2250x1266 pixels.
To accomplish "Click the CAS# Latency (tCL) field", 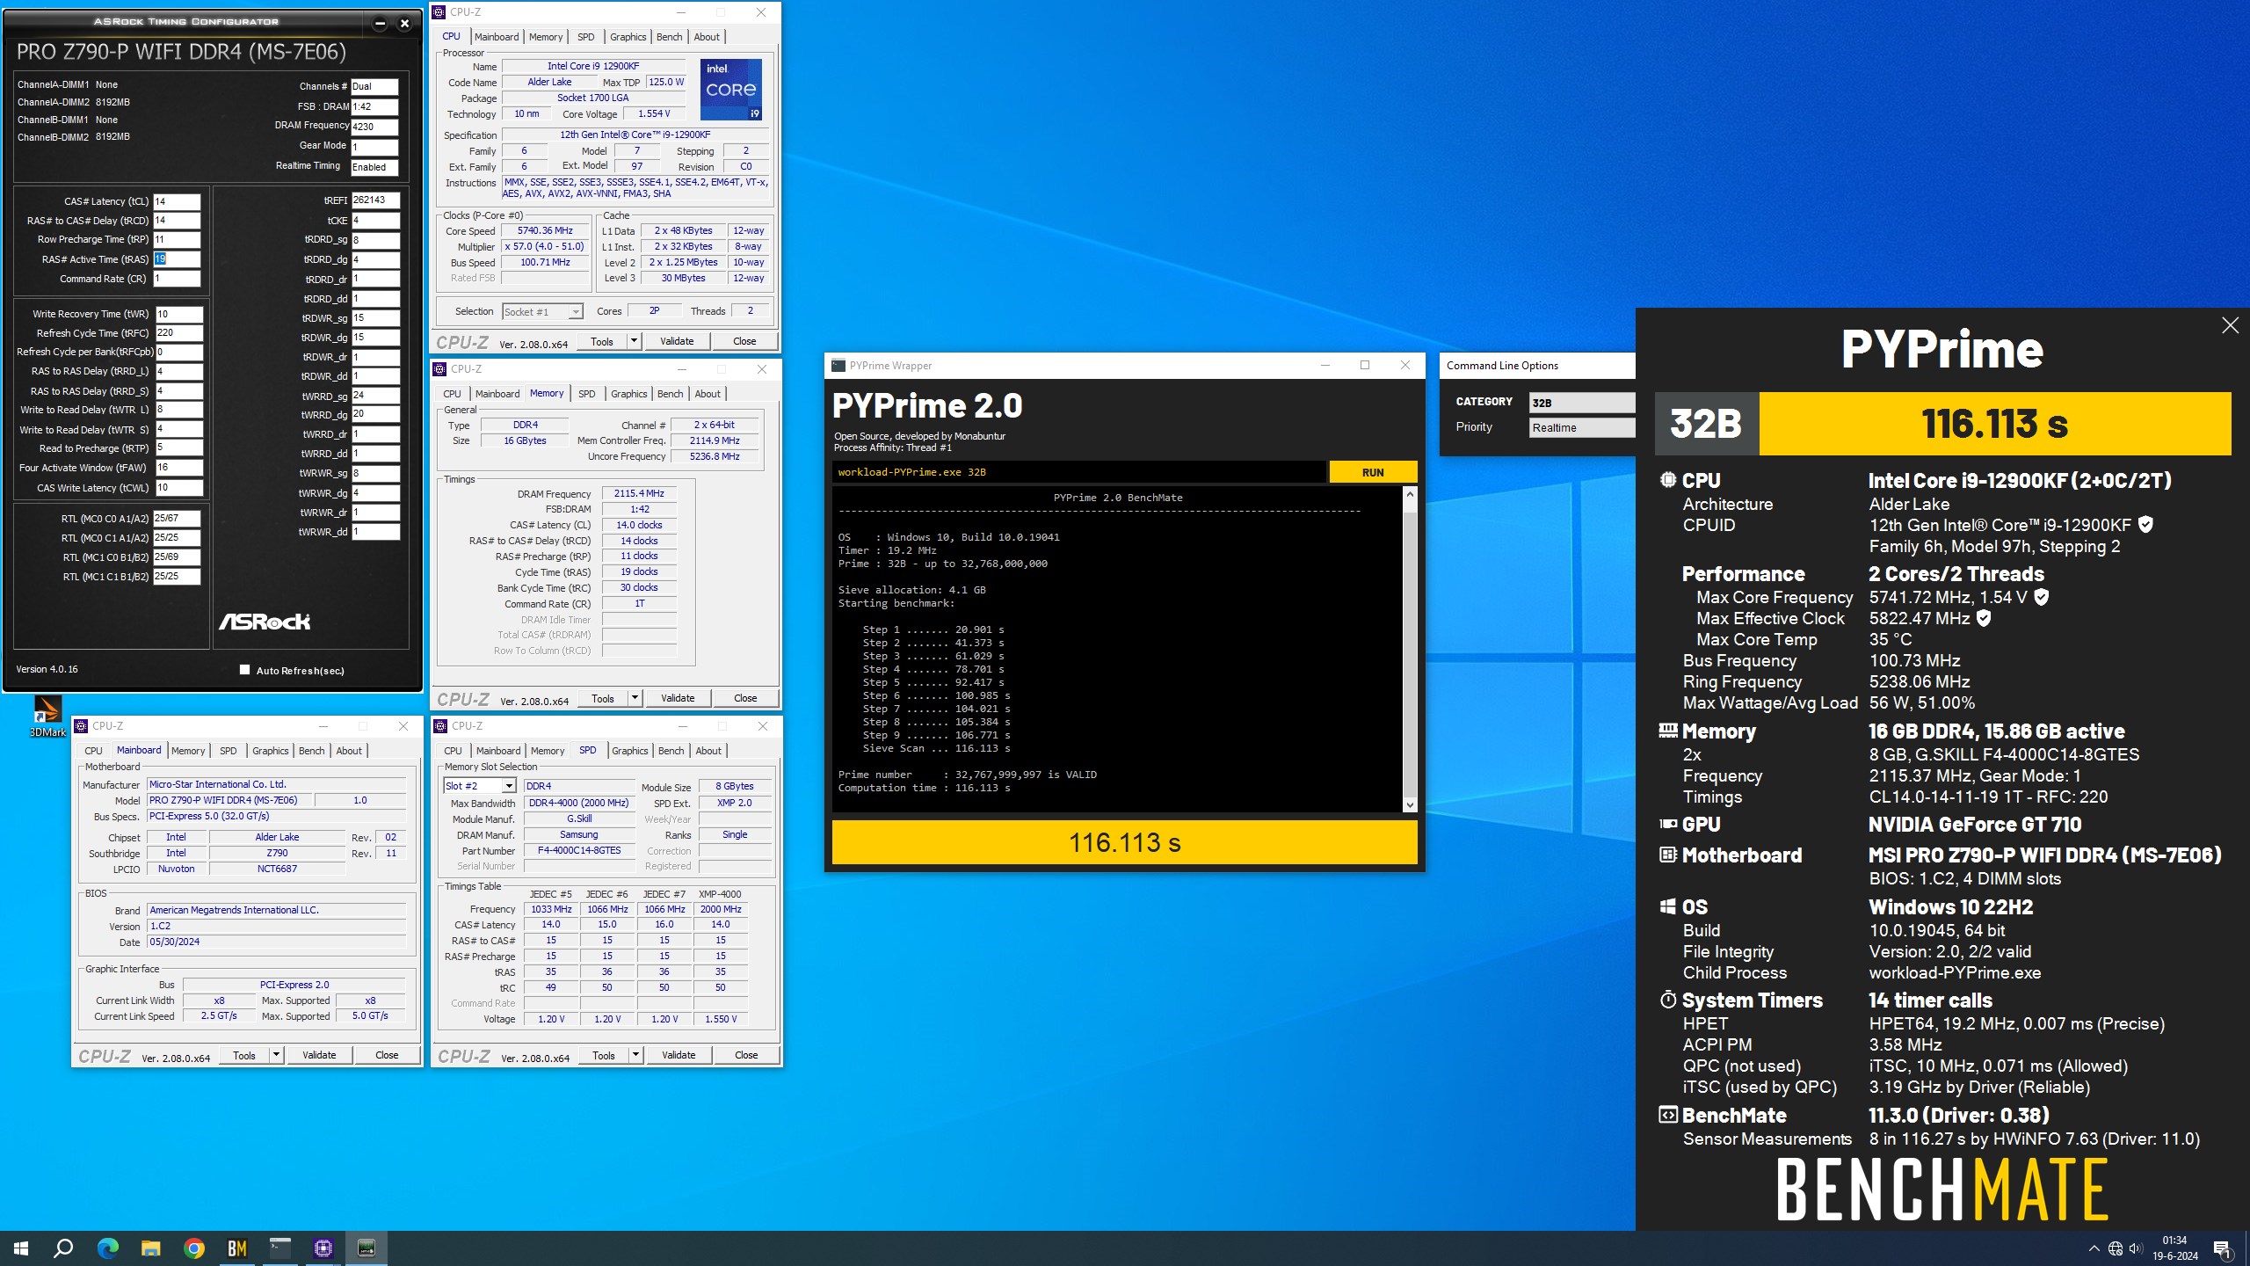I will click(x=177, y=201).
